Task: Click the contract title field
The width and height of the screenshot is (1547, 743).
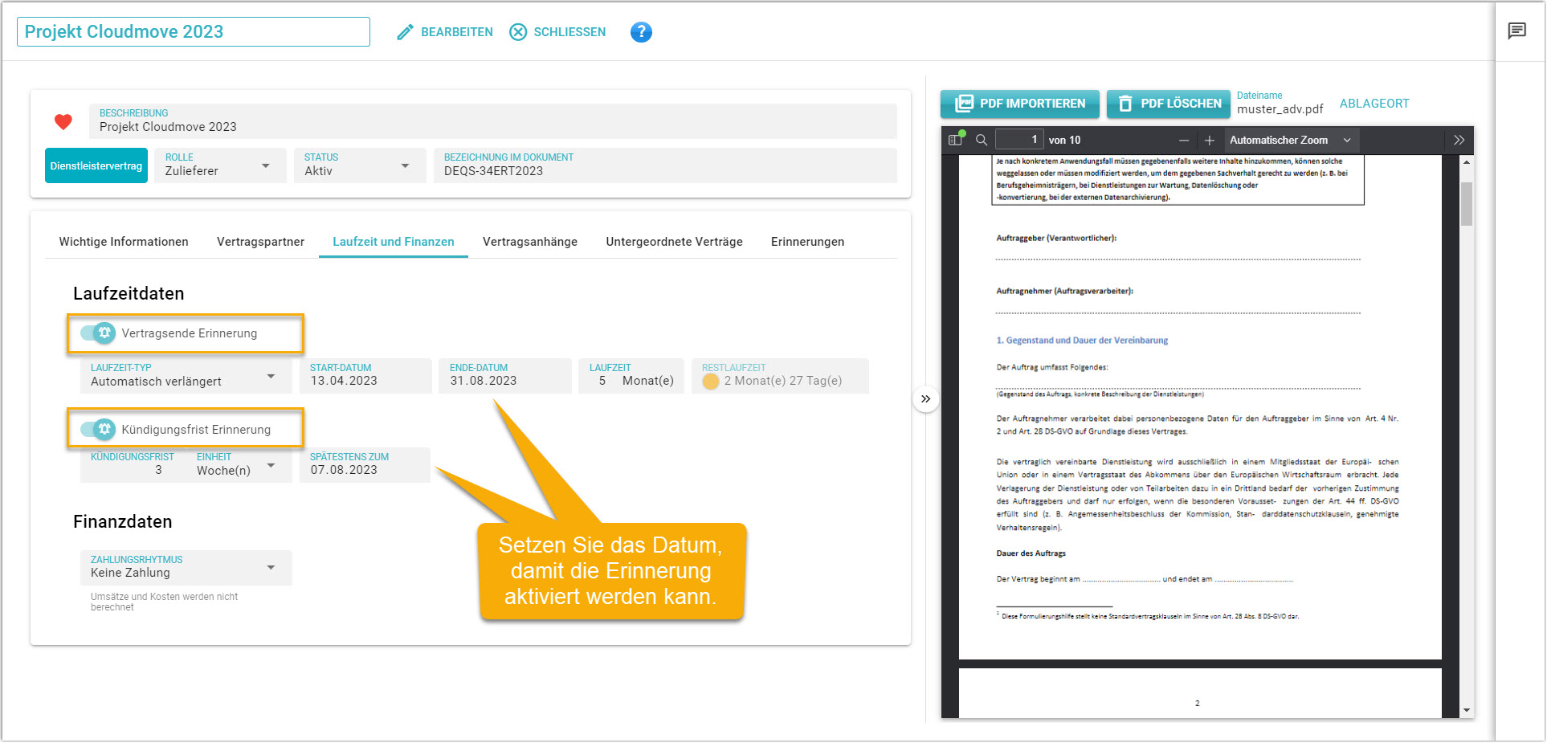Action: 194,31
